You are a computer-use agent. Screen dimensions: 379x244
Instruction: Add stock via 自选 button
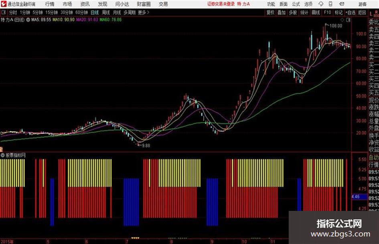351,12
